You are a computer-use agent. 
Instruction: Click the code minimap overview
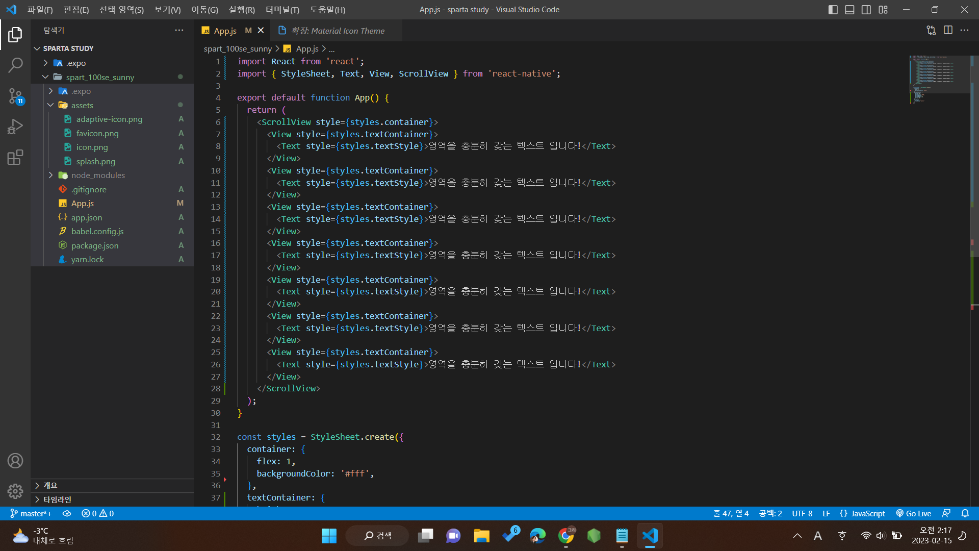click(x=939, y=79)
